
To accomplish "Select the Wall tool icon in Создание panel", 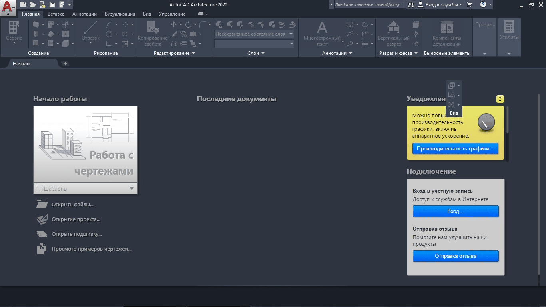I will (36, 24).
